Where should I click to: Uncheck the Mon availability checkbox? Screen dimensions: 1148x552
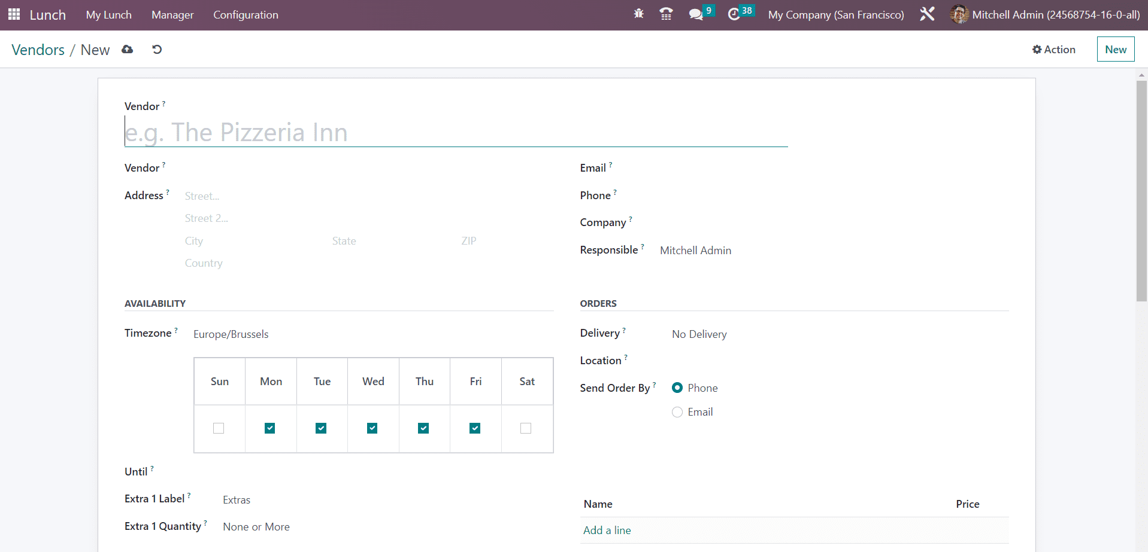tap(270, 428)
